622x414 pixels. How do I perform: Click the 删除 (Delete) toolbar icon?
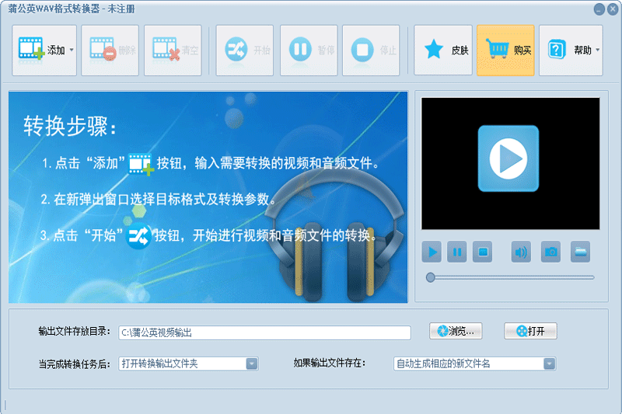click(x=110, y=50)
